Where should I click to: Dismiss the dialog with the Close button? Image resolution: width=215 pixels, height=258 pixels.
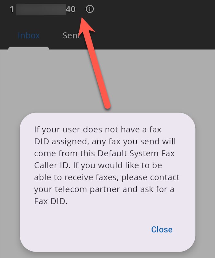162,229
